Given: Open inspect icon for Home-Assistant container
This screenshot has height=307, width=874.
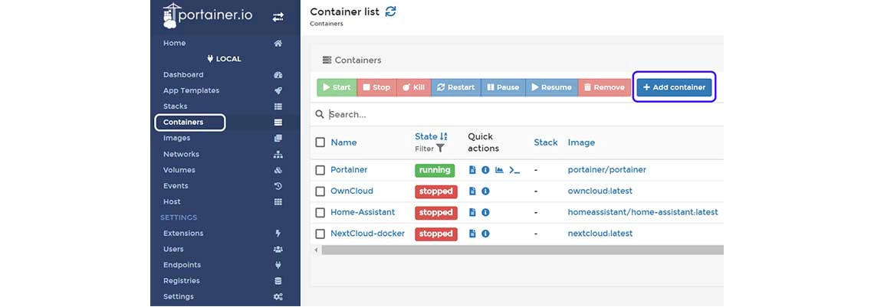Looking at the screenshot, I should 485,213.
